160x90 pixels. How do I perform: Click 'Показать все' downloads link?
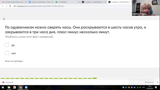[x=149, y=82]
